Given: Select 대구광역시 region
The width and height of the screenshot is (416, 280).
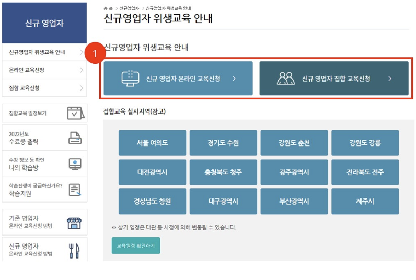Looking at the screenshot, I should [223, 201].
